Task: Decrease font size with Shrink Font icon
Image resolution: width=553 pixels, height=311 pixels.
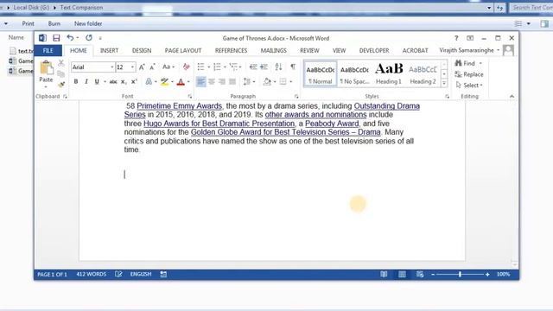Action: pyautogui.click(x=152, y=67)
